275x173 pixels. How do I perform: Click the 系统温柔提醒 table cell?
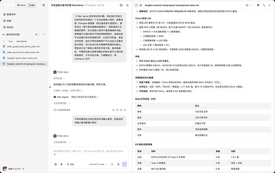tap(201, 129)
